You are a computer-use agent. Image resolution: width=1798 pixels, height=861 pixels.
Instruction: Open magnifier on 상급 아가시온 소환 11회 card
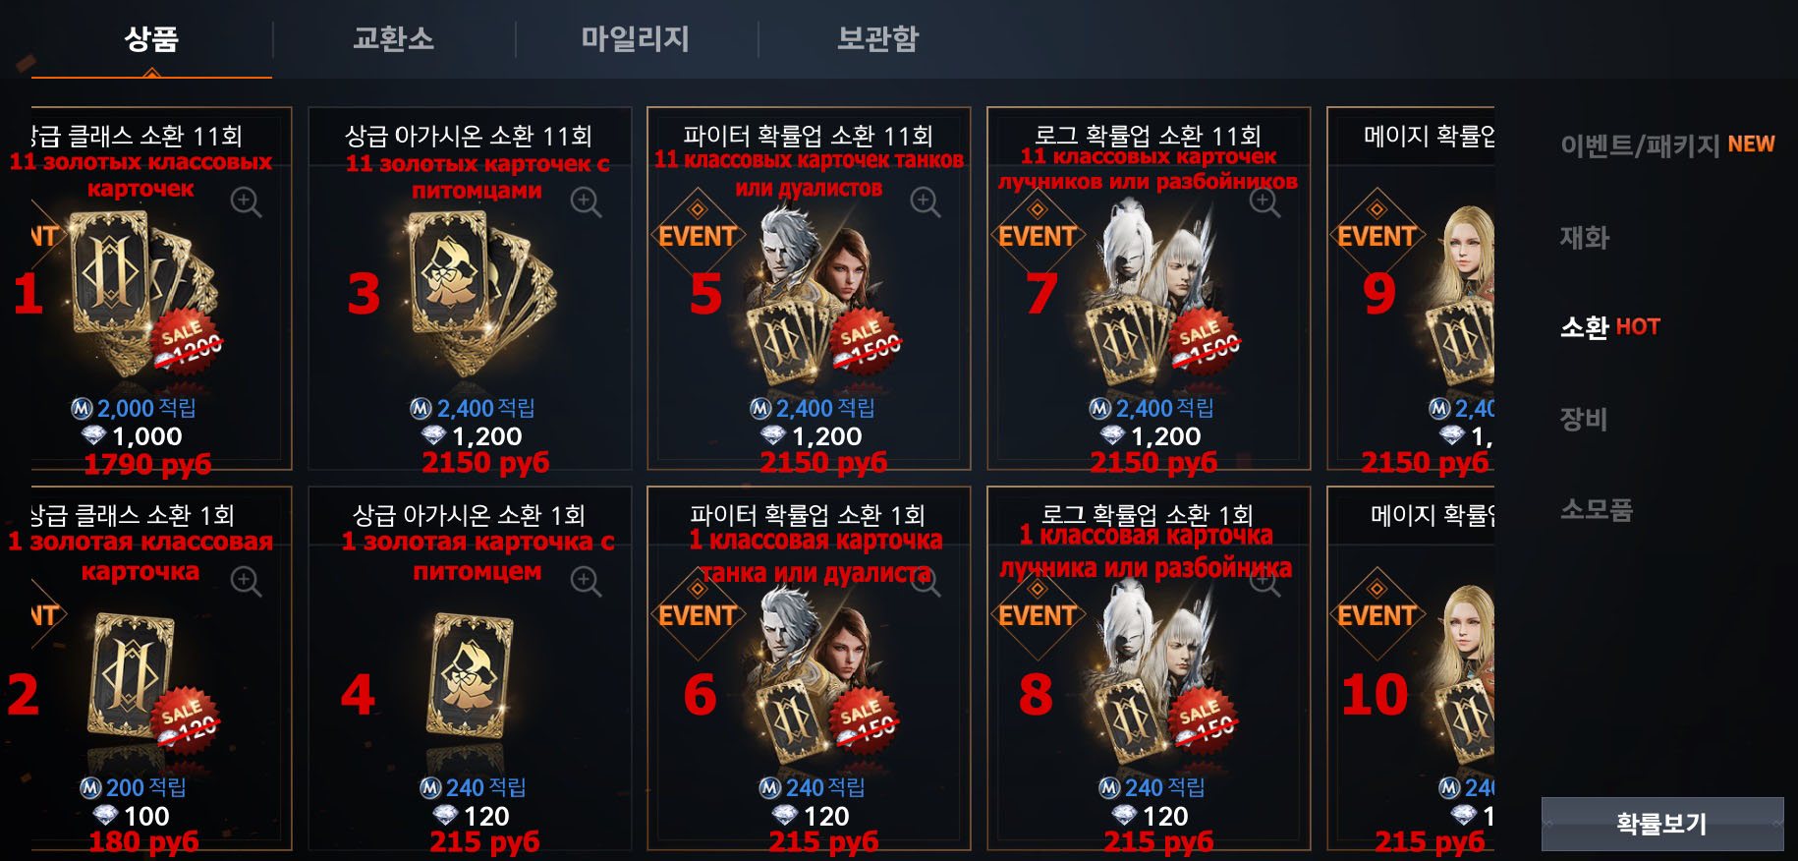point(586,202)
